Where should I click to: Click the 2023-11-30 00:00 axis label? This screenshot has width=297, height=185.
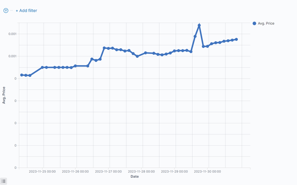(x=208, y=172)
